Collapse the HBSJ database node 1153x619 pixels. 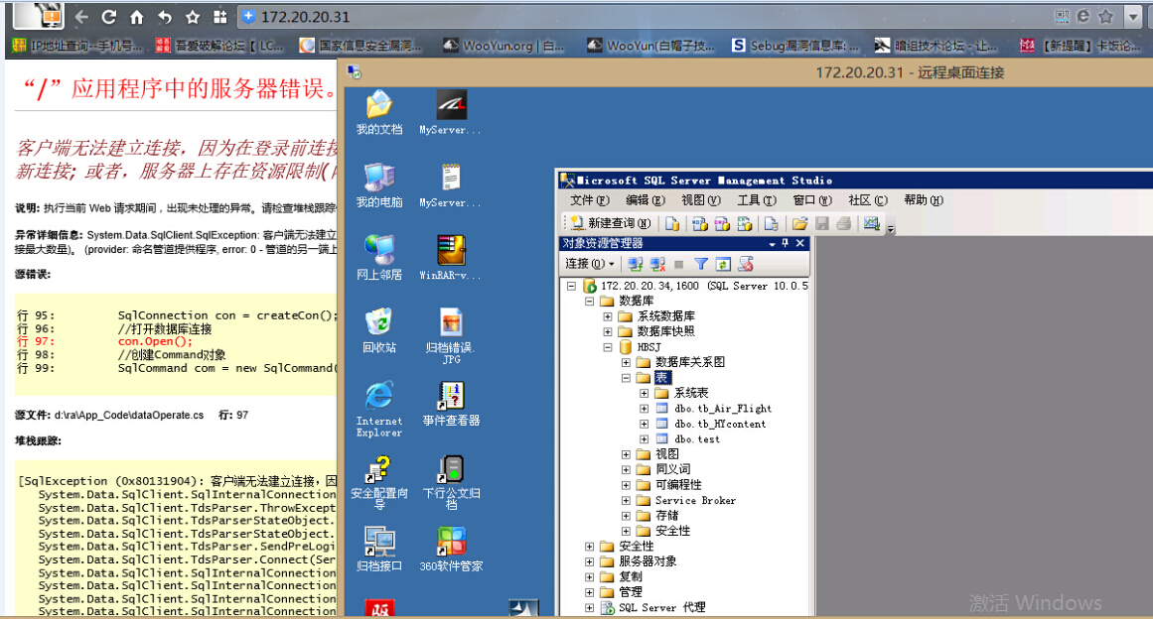(608, 347)
